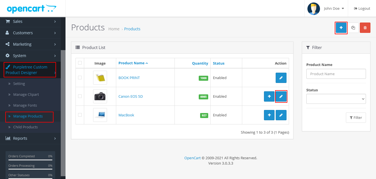Expand the Sales menu
Screen dimensions: 376x179
click(x=30, y=21)
